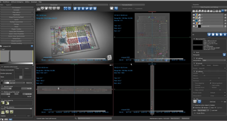Enable the Lock text checkbox
The height and width of the screenshot is (121, 227).
pyautogui.click(x=210, y=110)
